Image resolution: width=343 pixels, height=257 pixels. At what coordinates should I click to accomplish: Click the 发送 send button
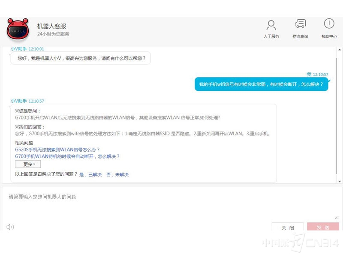pos(323,227)
